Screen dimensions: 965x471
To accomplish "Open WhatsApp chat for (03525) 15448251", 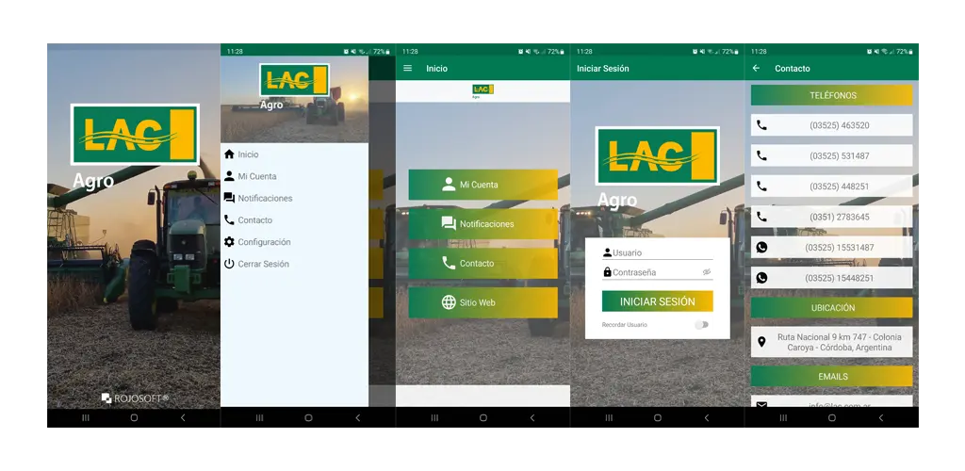I will (x=831, y=278).
